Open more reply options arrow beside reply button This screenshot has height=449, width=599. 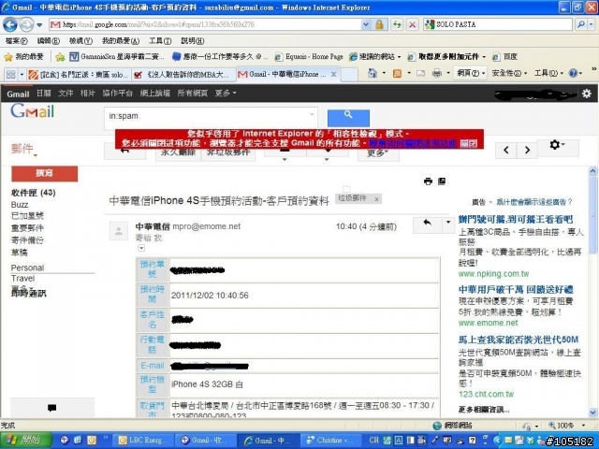point(448,225)
